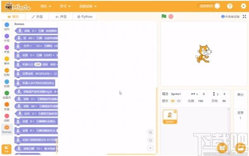Switch to the 外观 costumes tab
This screenshot has height=156, width=249.
(37, 17)
